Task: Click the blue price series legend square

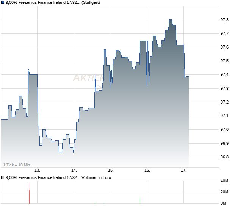Action: [x=3, y=3]
